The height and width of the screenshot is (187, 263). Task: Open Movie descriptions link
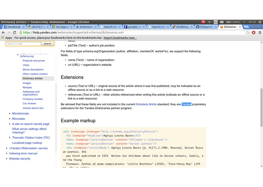click(x=33, y=69)
